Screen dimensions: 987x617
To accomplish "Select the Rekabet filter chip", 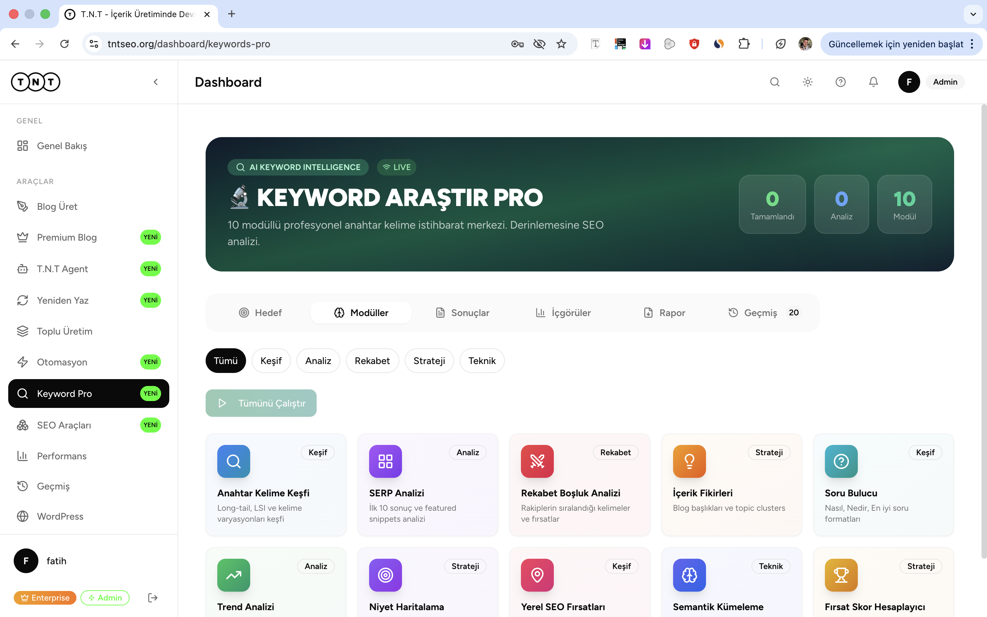I will (x=373, y=361).
